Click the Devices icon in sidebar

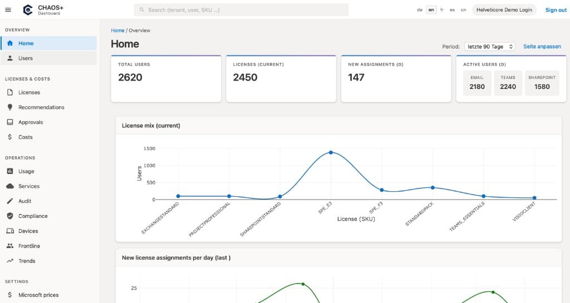[x=10, y=231]
